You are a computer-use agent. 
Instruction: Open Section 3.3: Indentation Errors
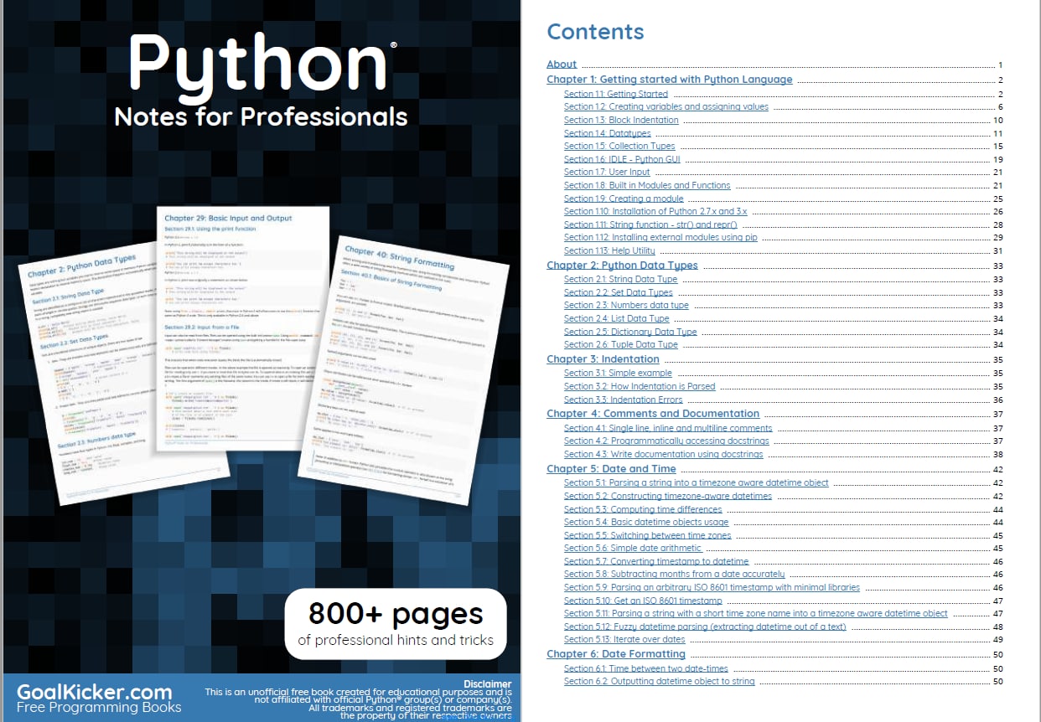pyautogui.click(x=623, y=400)
